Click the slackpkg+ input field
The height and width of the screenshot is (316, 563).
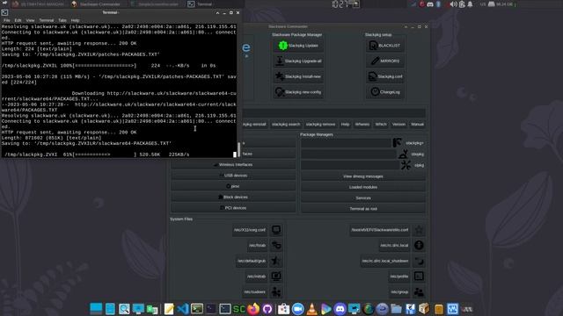(x=346, y=143)
